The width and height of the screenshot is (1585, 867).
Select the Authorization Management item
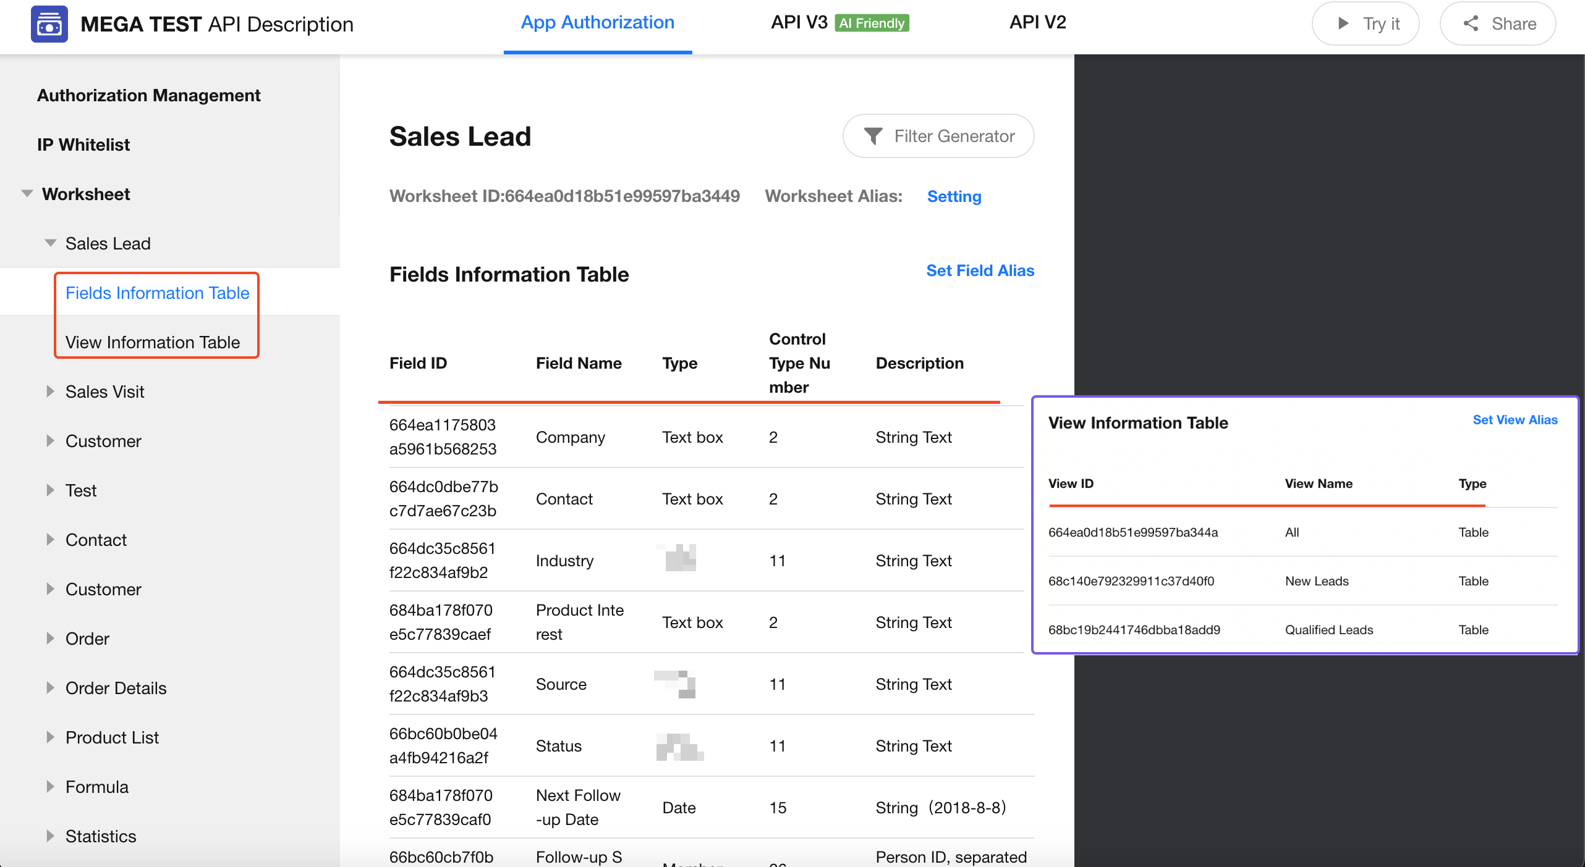[148, 95]
